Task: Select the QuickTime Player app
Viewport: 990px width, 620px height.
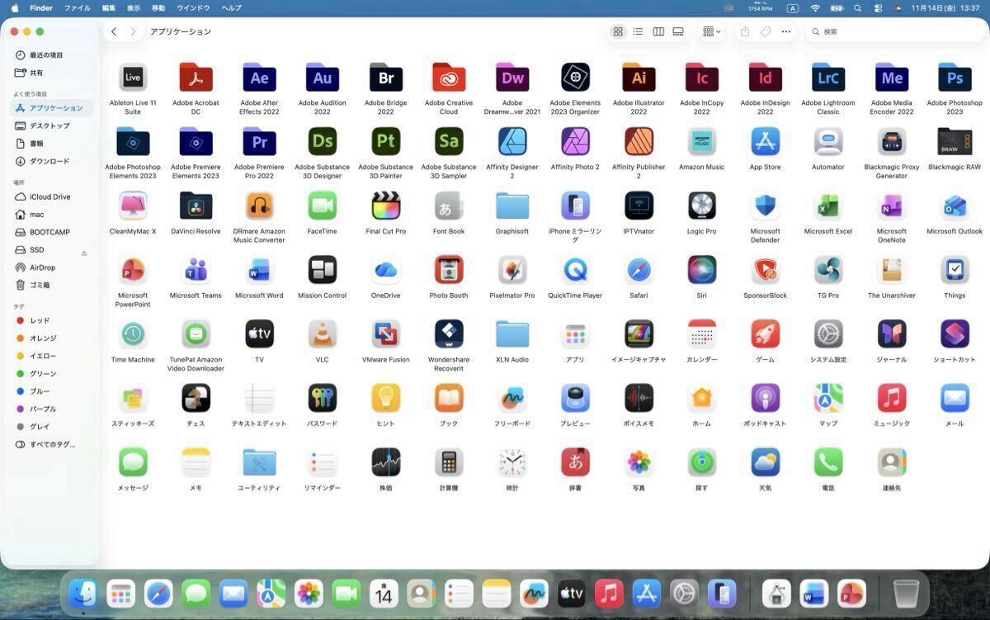Action: click(575, 269)
